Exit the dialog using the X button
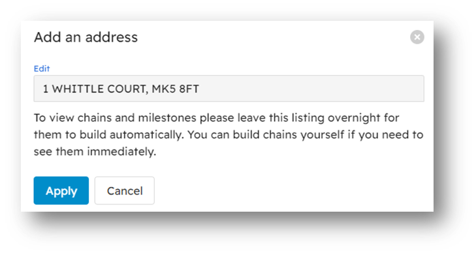The height and width of the screenshot is (254, 476). [x=417, y=37]
